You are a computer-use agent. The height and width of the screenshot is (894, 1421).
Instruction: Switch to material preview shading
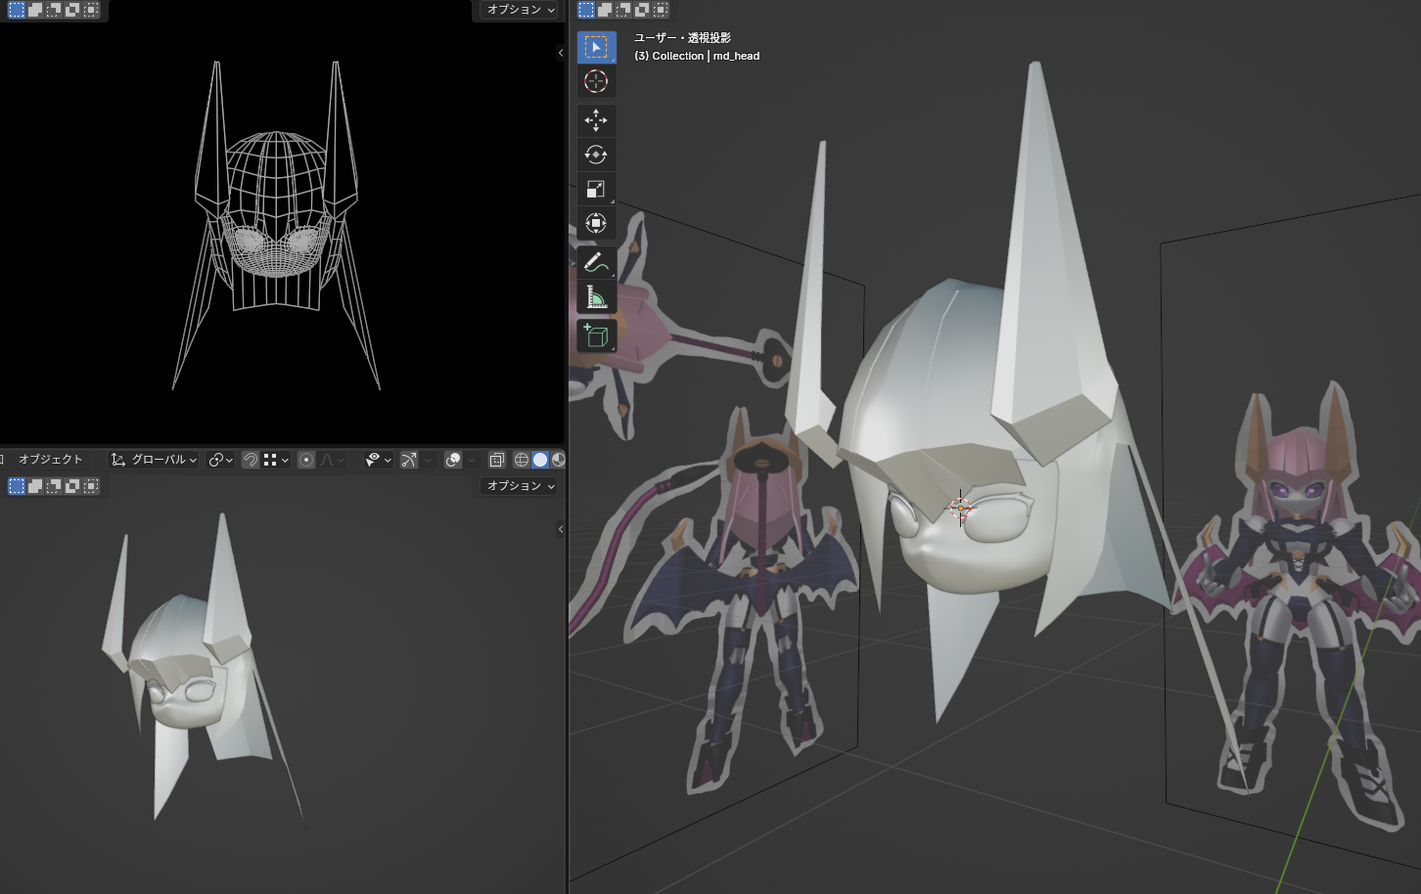pyautogui.click(x=558, y=460)
